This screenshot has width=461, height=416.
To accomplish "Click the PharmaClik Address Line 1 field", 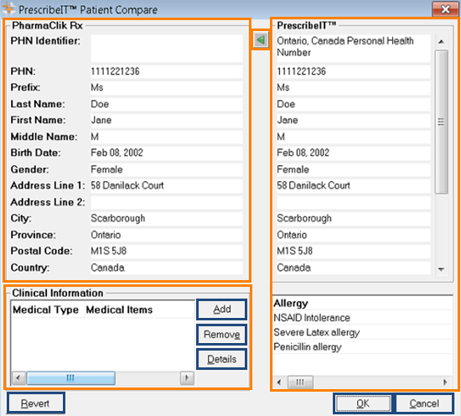I will coord(167,185).
